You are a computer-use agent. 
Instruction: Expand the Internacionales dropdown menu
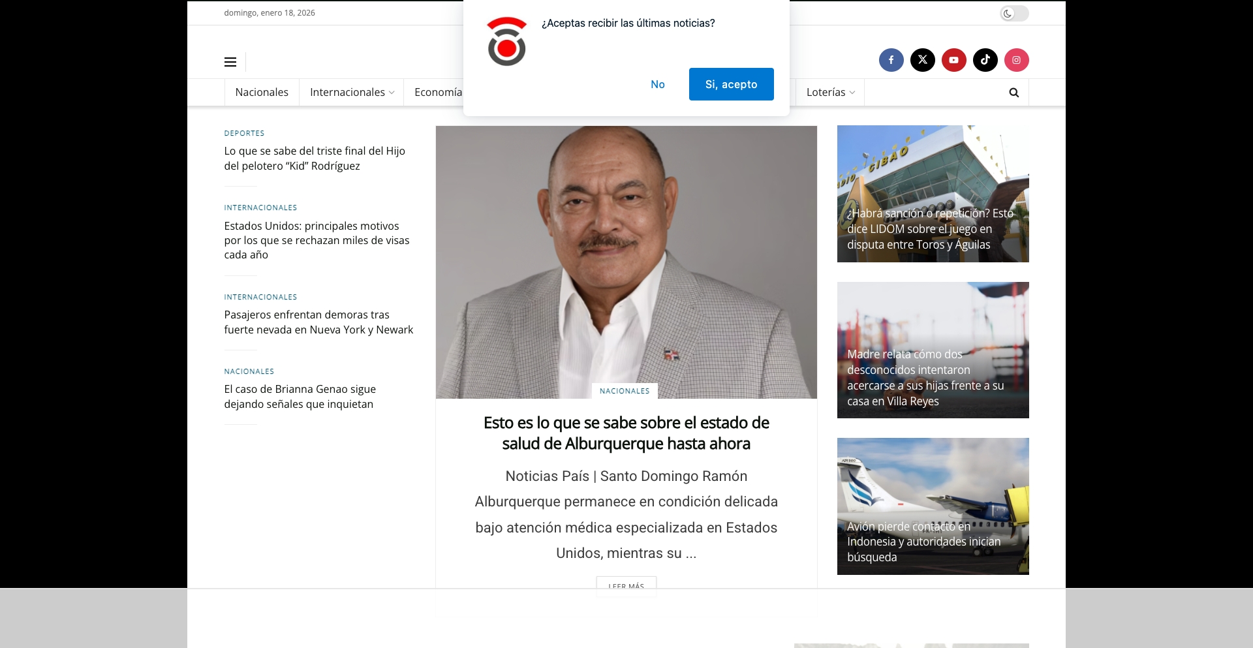pos(351,92)
